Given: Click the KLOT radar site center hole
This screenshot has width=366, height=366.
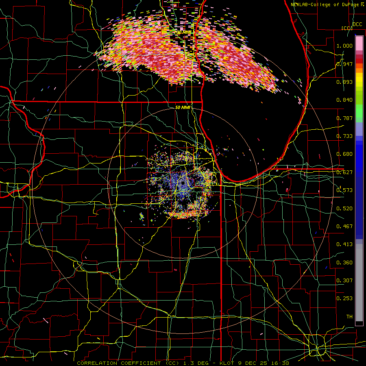Looking at the screenshot, I should [183, 183].
